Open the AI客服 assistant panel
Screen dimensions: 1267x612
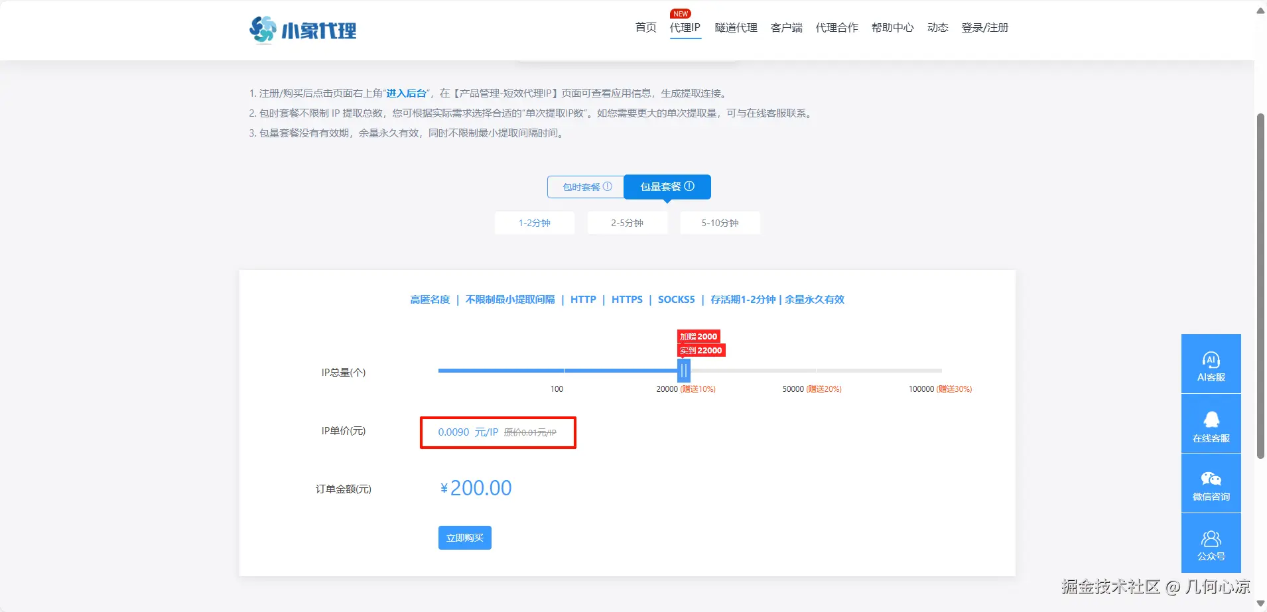(1210, 363)
